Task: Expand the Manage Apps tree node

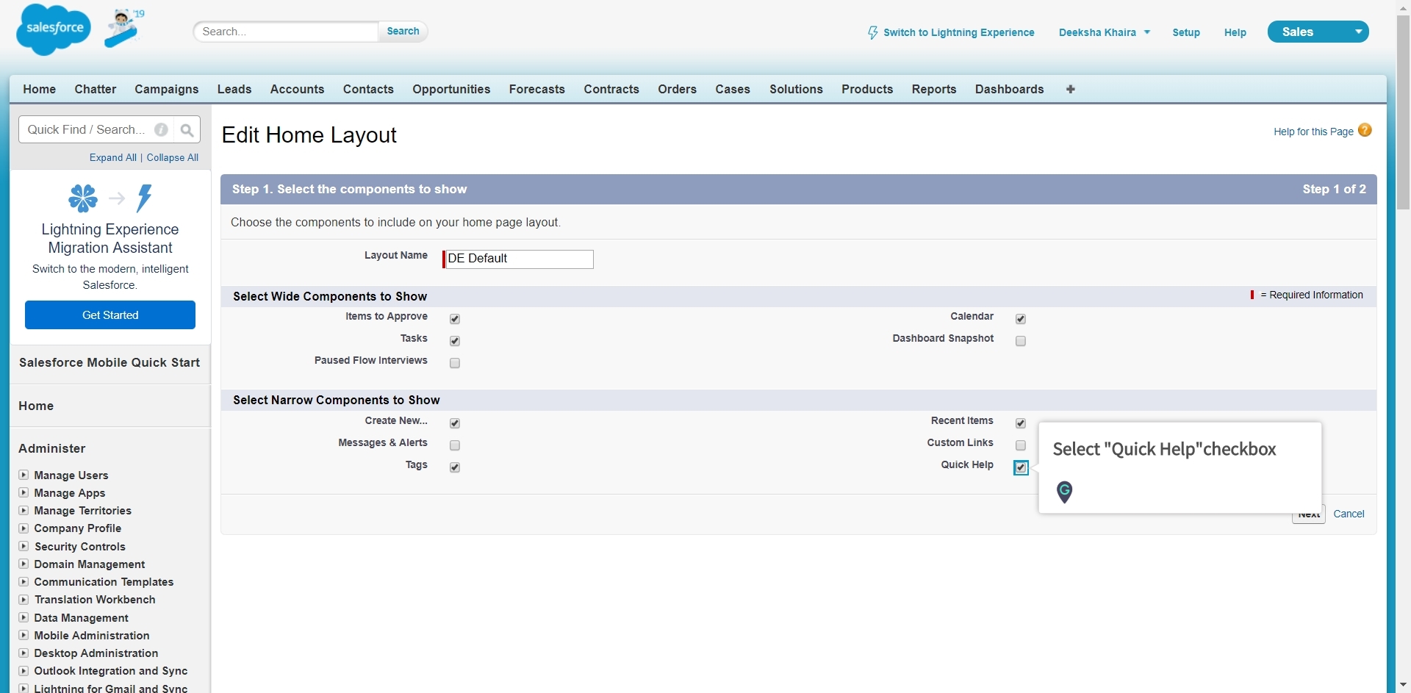Action: (x=24, y=492)
